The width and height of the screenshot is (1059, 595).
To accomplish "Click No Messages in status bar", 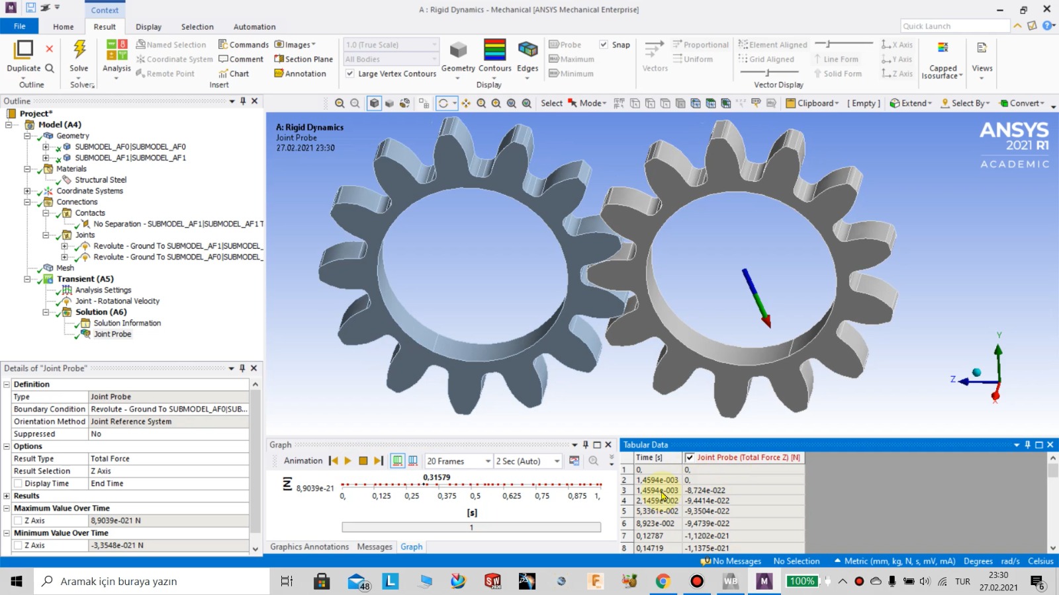I will [x=731, y=561].
